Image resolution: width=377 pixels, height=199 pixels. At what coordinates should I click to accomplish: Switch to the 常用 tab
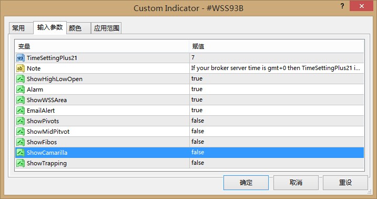[21, 28]
